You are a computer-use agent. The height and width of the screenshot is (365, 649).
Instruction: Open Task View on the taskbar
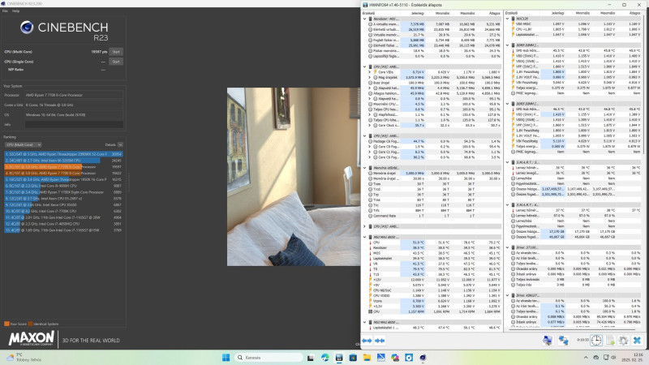click(311, 358)
